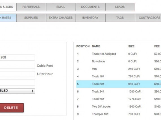The image size is (161, 120).
Task: Click the $ Per Hour input field
Action: pyautogui.click(x=17, y=74)
